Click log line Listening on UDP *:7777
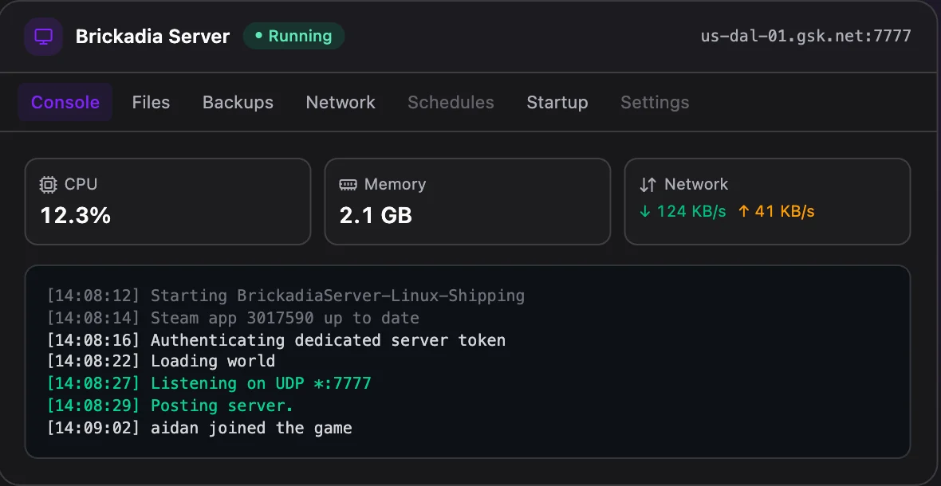941x486 pixels. [x=209, y=383]
